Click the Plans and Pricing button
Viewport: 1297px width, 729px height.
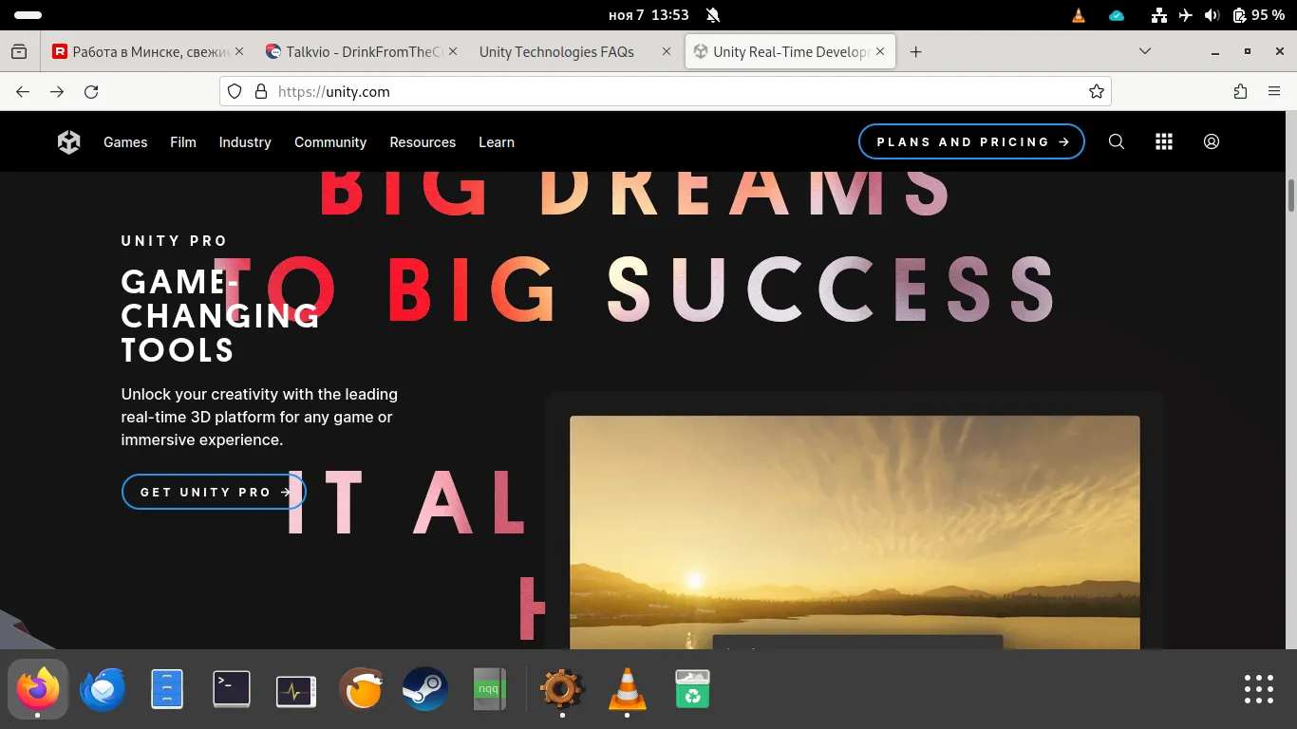pyautogui.click(x=971, y=141)
